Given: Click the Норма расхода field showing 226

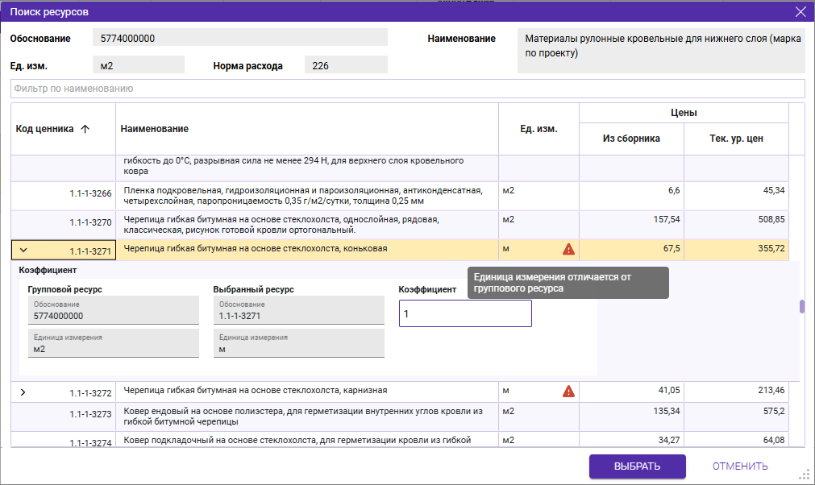Looking at the screenshot, I should coord(345,65).
